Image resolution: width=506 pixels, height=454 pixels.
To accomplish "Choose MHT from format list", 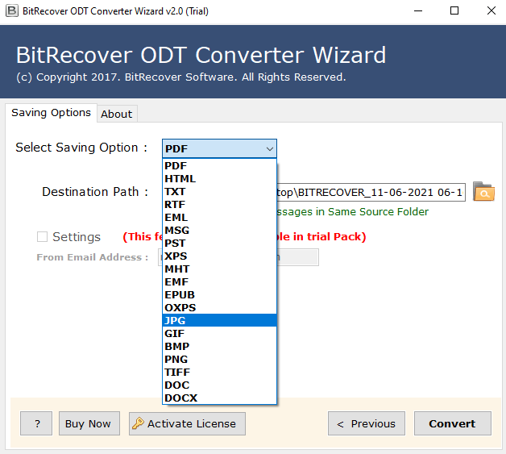I will coord(219,269).
